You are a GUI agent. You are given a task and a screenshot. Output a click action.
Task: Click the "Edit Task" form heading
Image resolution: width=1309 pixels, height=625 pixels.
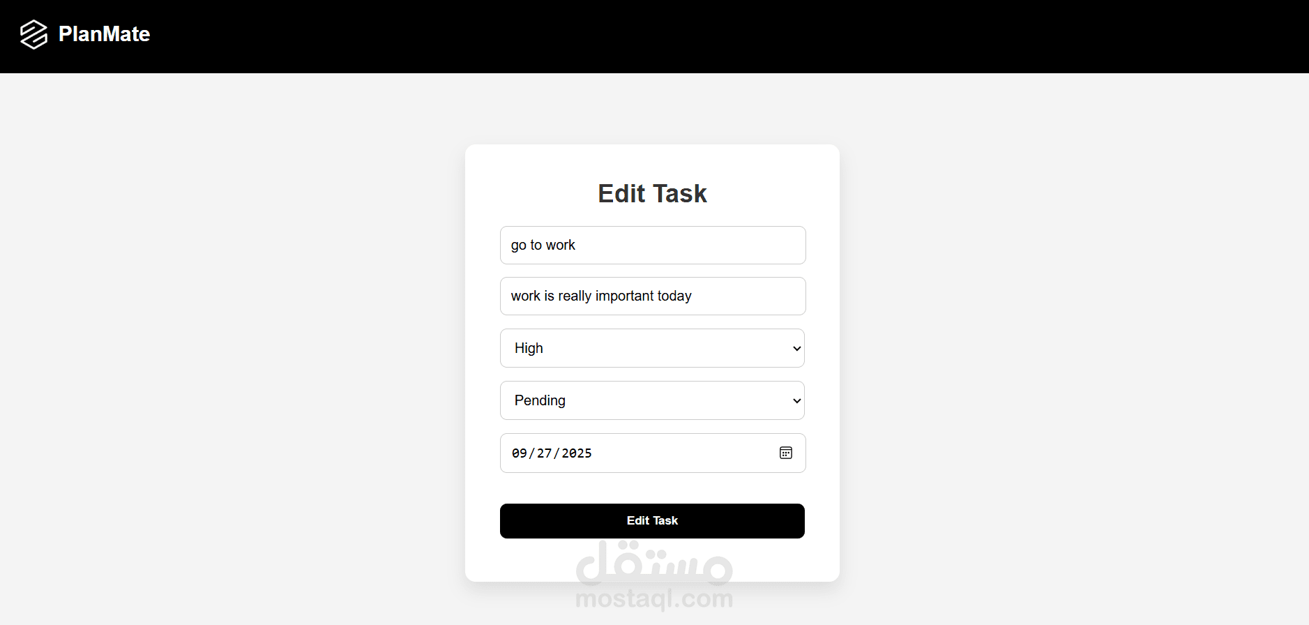(x=652, y=193)
